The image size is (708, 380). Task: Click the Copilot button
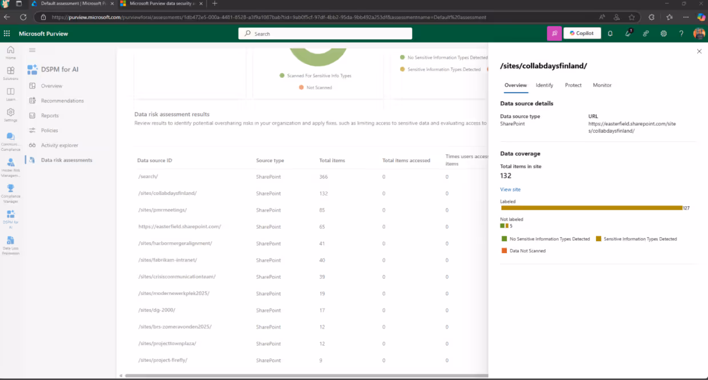click(x=582, y=33)
